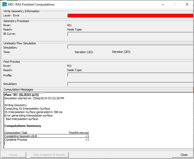Screen dimensions: 194x159
Task: Click the Pause button
Action: tap(14, 155)
